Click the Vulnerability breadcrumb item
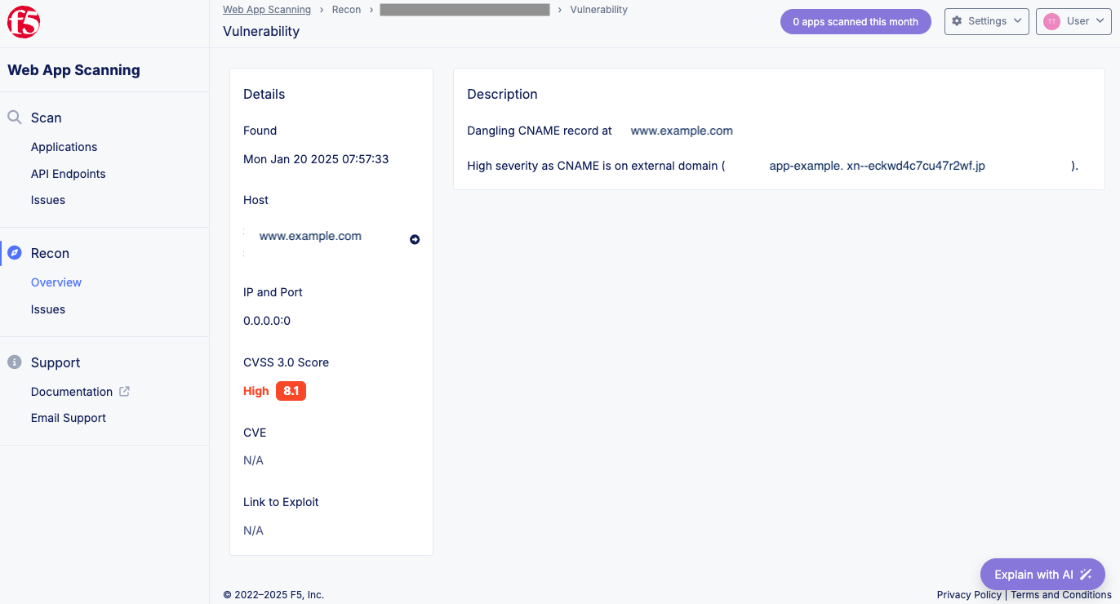 [599, 10]
